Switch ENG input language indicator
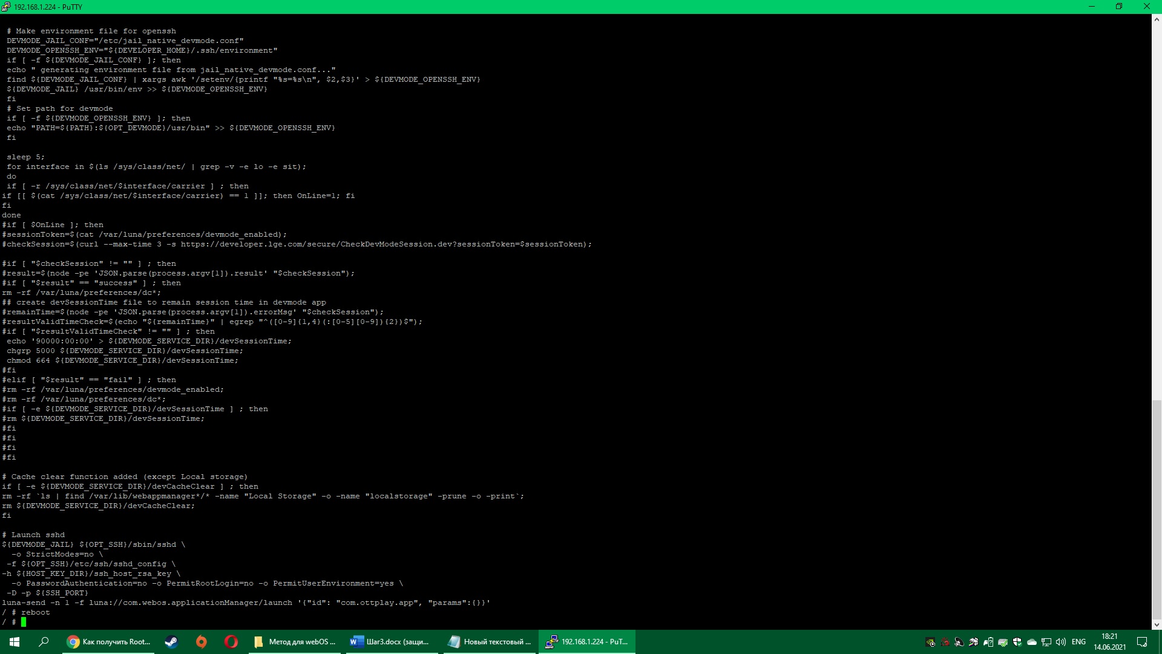The height and width of the screenshot is (654, 1162). click(1078, 642)
